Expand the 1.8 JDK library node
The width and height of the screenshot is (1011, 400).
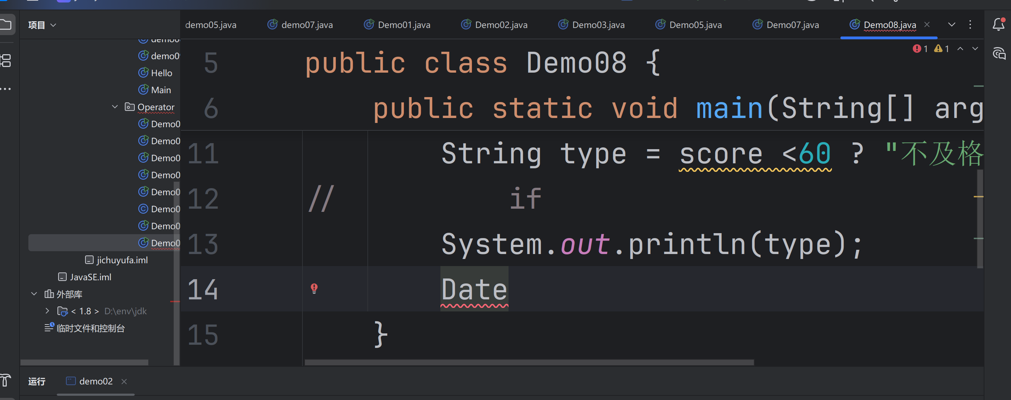point(47,311)
